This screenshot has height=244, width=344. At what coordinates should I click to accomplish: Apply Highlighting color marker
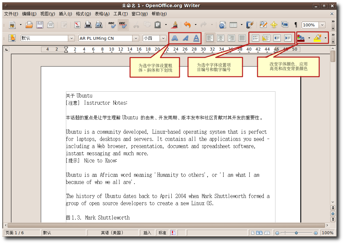point(318,38)
